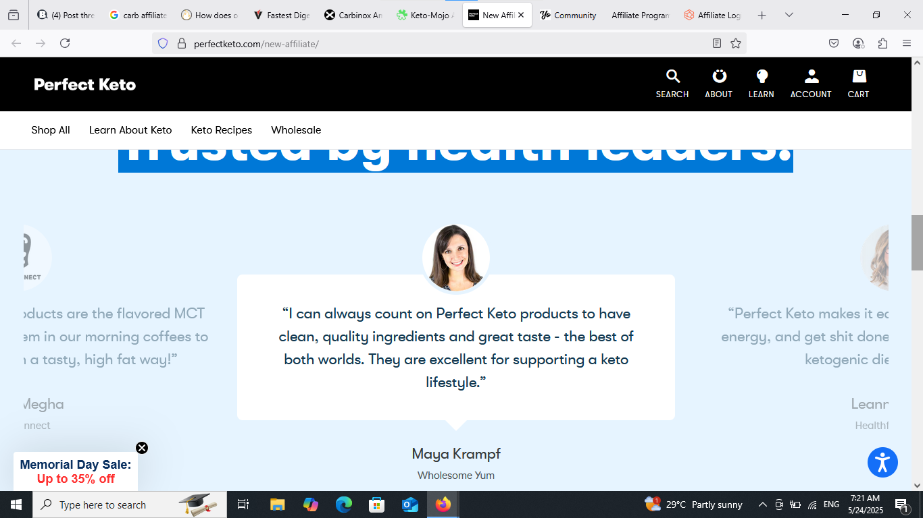923x518 pixels.
Task: Expand the list all tabs dropdown
Action: (x=789, y=15)
